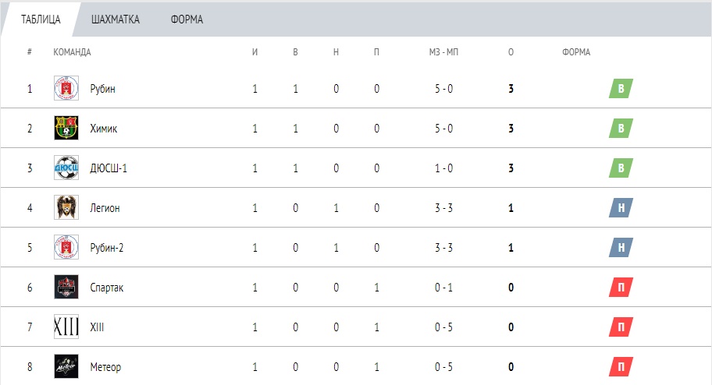Select the ТАБЛИЦА tab

(x=41, y=19)
